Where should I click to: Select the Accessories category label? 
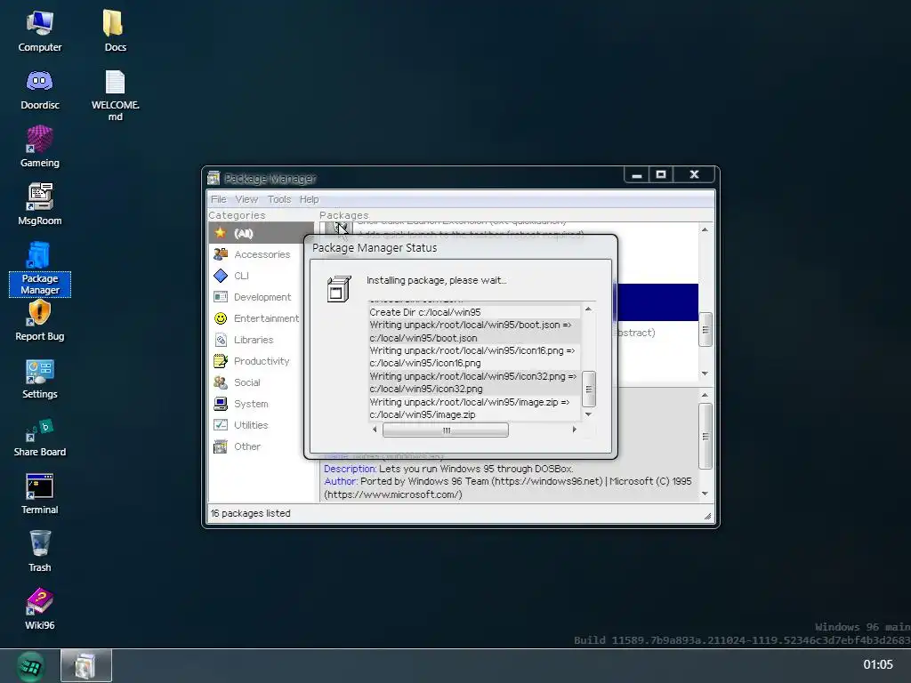point(262,254)
